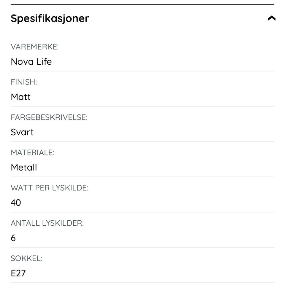Click the Spesifikasjoner heading

pos(50,19)
